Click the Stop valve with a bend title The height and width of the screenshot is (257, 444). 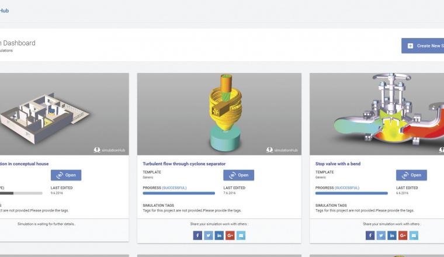click(x=338, y=164)
